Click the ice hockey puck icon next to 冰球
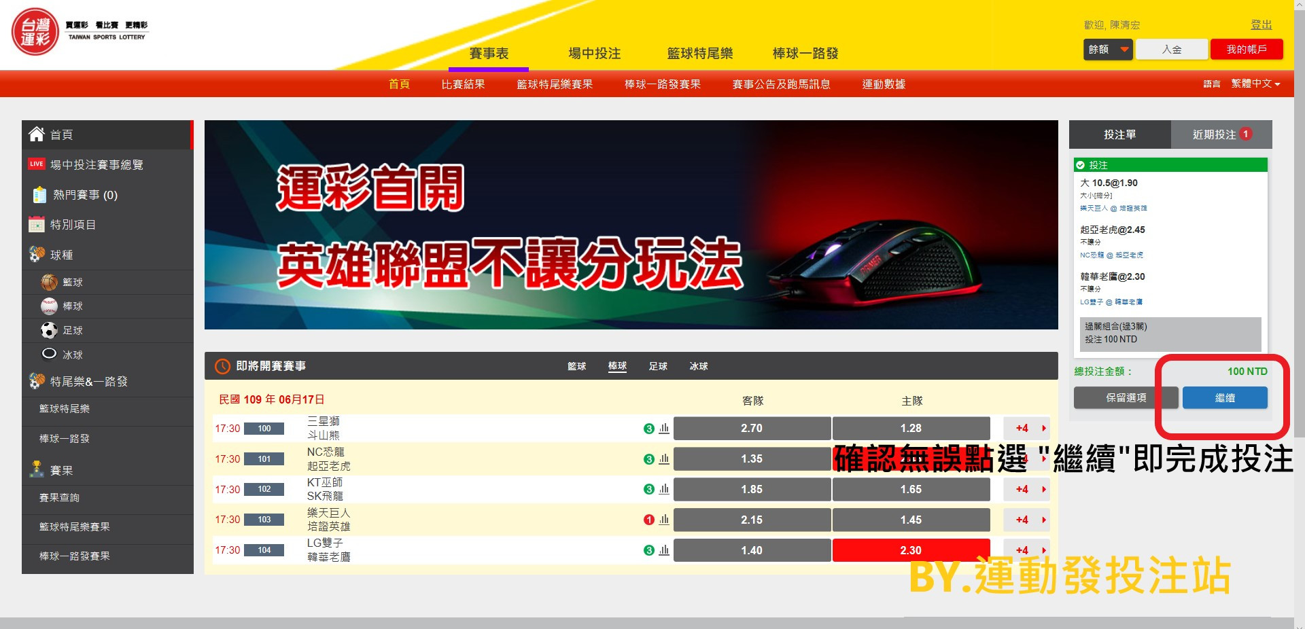Viewport: 1305px width, 629px height. click(x=49, y=353)
